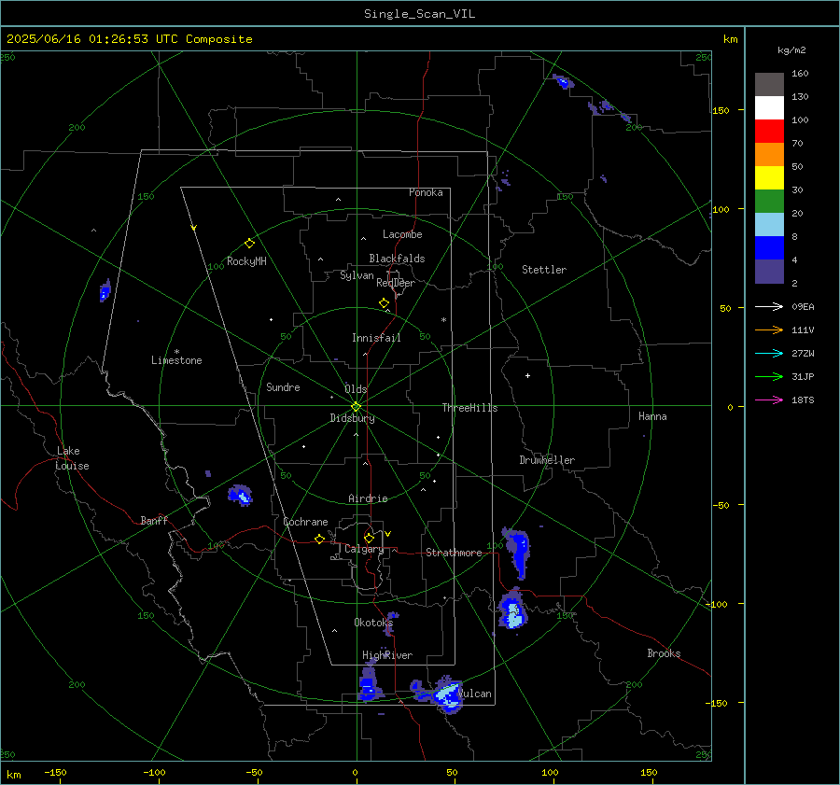Click the Ponoka town label
840x785 pixels.
(x=426, y=192)
